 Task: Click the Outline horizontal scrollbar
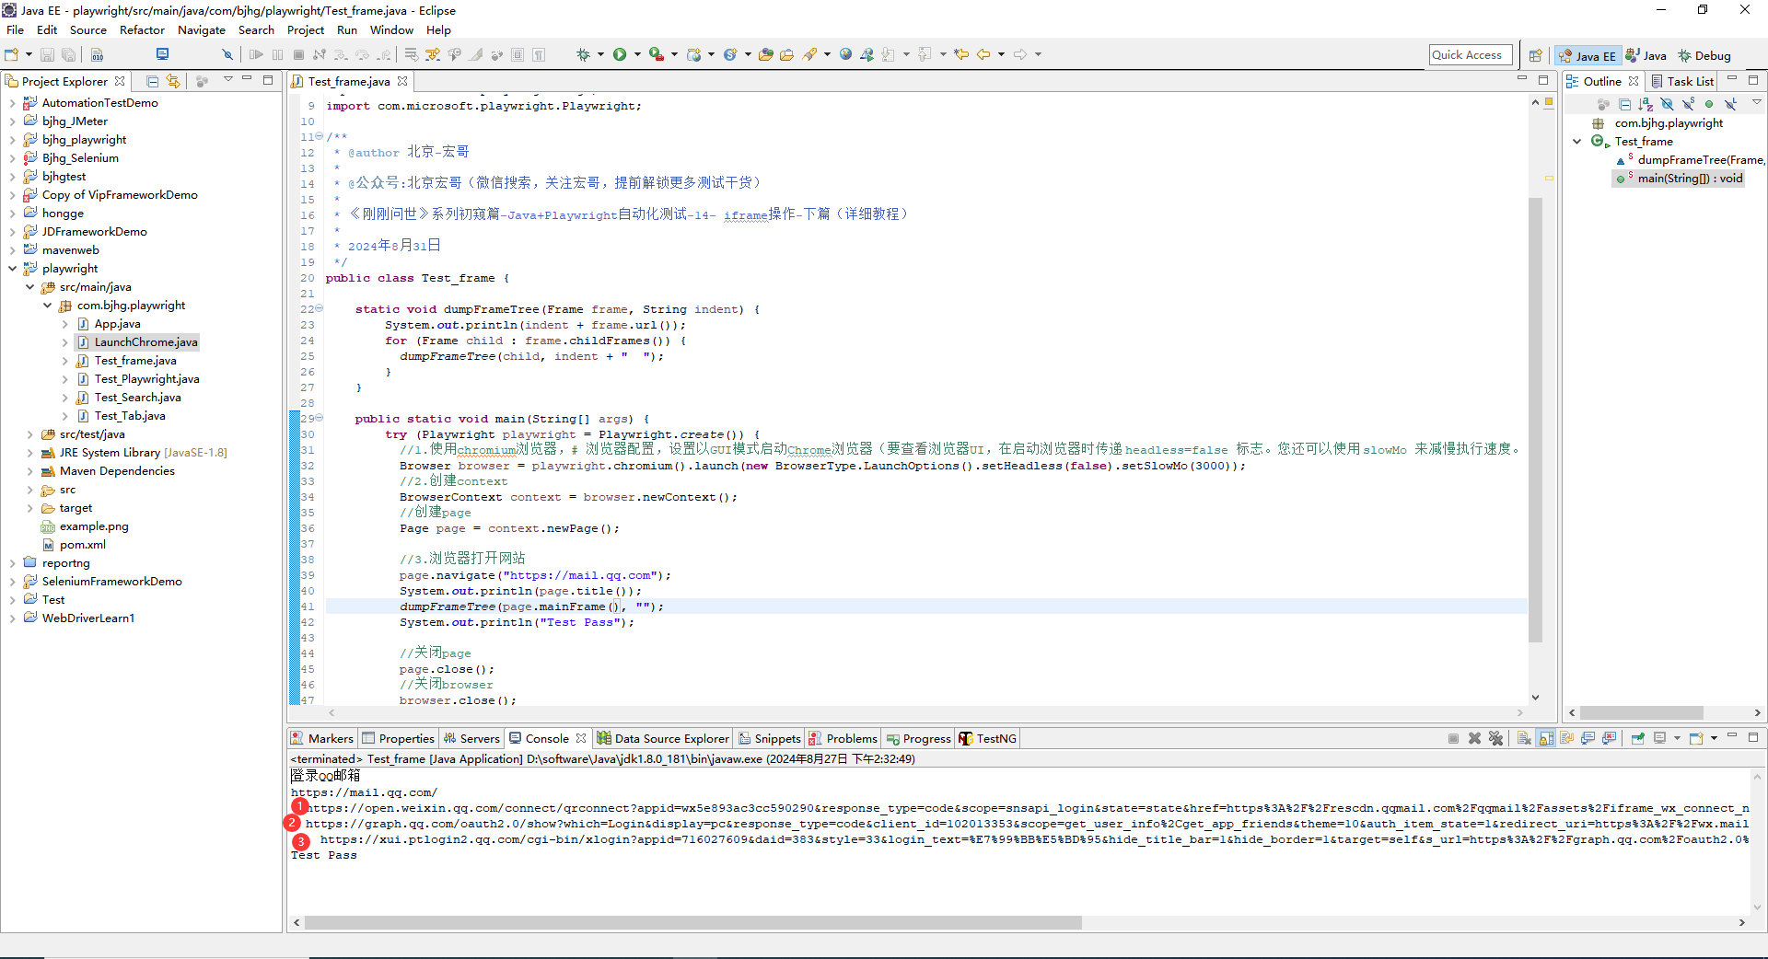[x=1642, y=712]
